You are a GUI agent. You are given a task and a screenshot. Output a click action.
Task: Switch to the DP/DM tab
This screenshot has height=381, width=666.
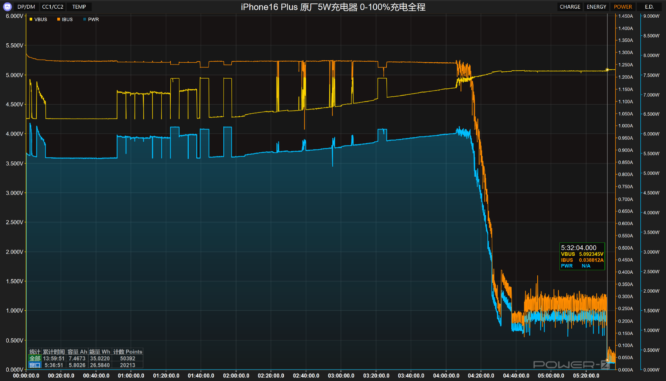coord(26,7)
